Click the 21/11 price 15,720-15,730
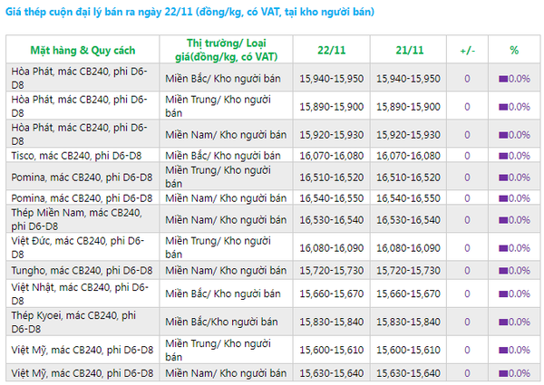The image size is (544, 385). (x=408, y=270)
